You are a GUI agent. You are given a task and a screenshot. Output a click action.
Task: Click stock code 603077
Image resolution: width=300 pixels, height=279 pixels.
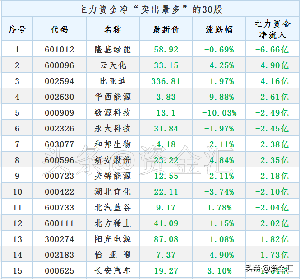[60, 144]
